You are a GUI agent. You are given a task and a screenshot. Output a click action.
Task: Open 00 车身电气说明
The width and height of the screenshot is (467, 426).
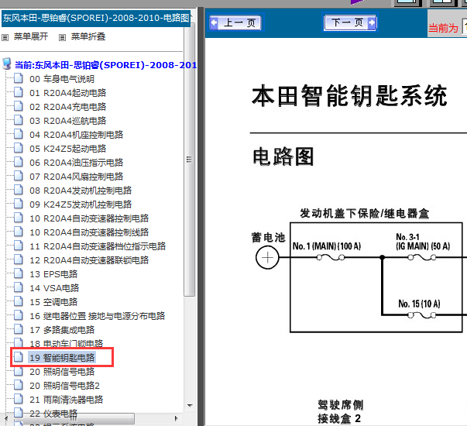[62, 79]
